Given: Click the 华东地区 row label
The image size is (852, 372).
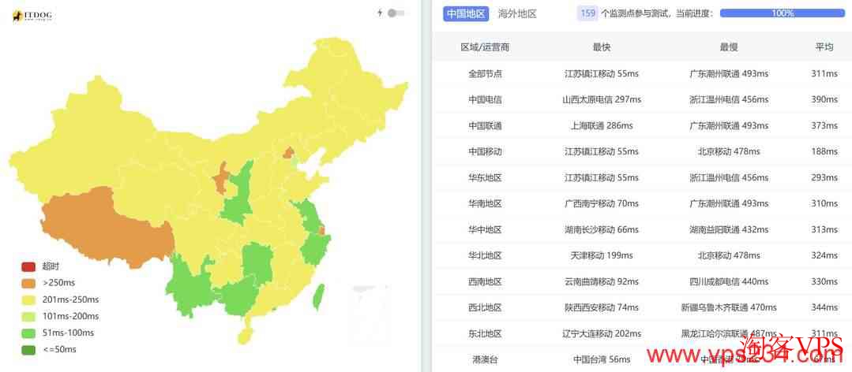Looking at the screenshot, I should [x=486, y=177].
